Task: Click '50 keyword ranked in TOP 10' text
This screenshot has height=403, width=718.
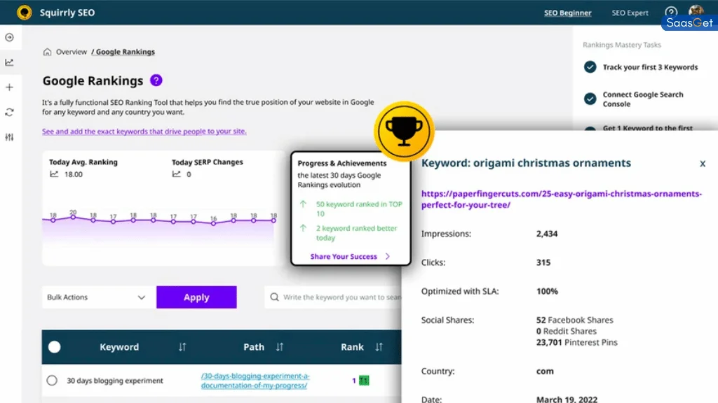Action: click(x=359, y=208)
